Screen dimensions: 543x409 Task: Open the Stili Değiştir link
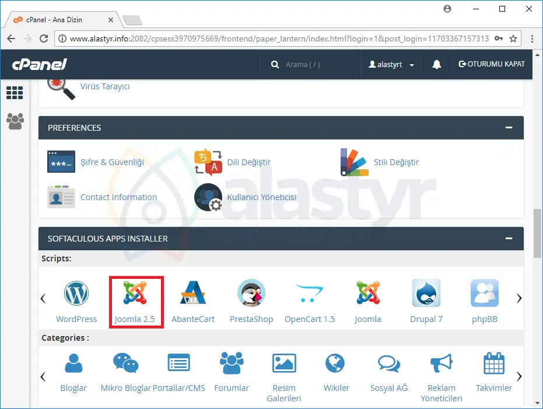396,162
